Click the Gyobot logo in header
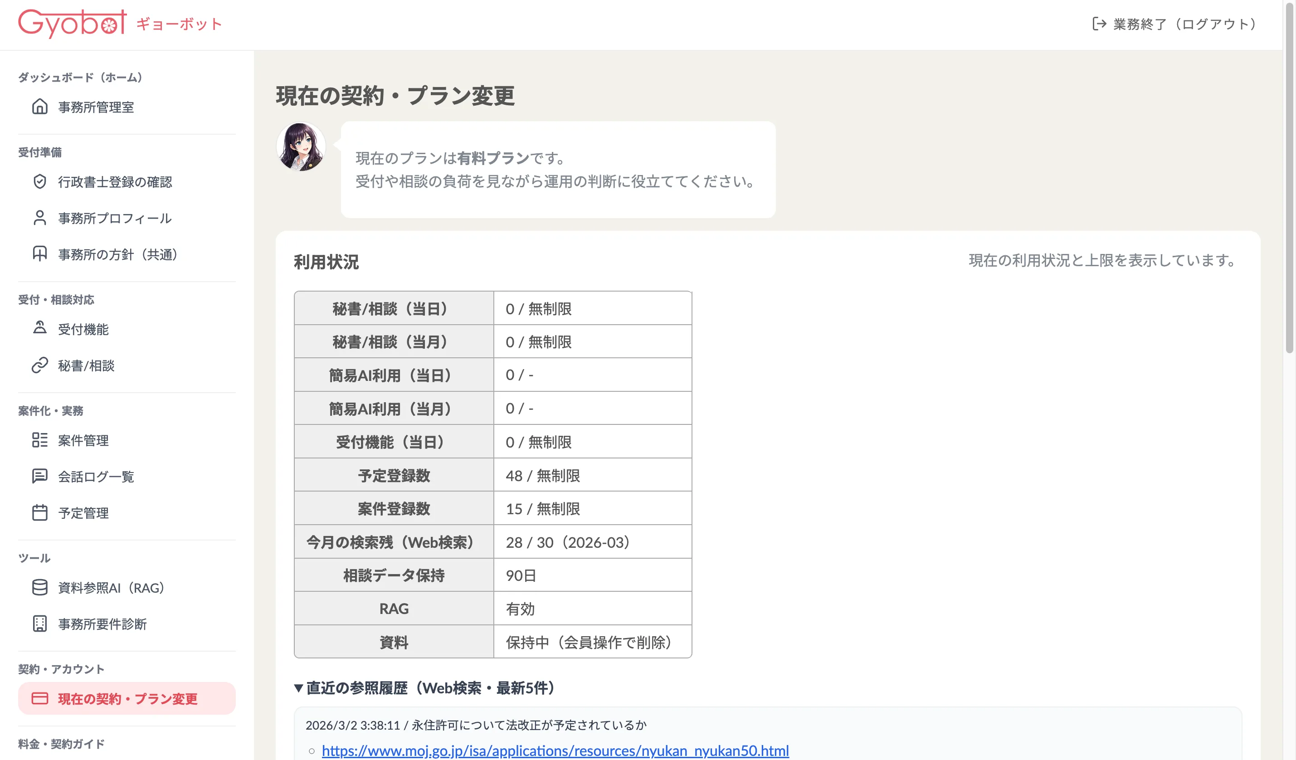The width and height of the screenshot is (1296, 760). click(73, 23)
